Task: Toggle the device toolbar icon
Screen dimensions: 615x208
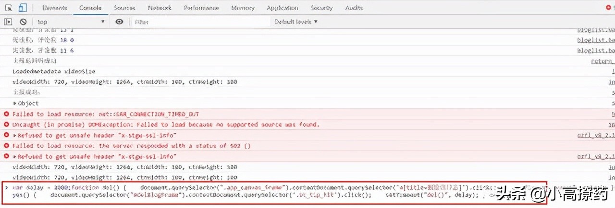Action: coord(23,8)
